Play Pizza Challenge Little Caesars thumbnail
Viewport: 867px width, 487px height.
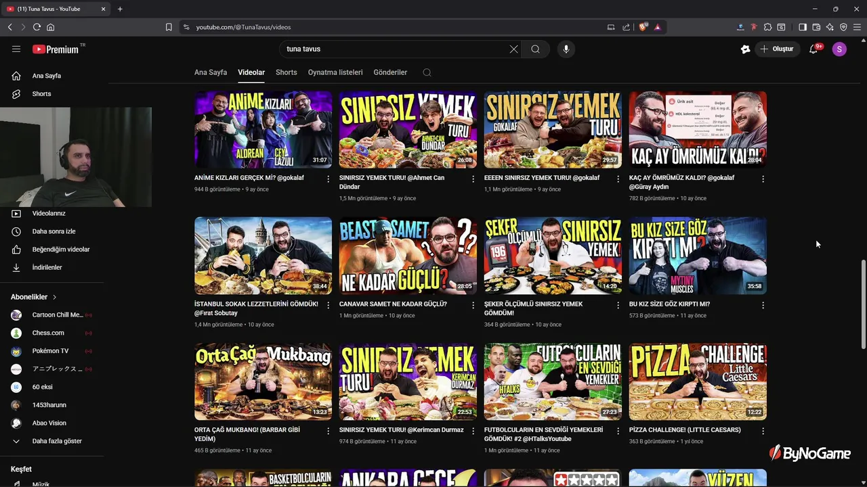click(x=698, y=381)
